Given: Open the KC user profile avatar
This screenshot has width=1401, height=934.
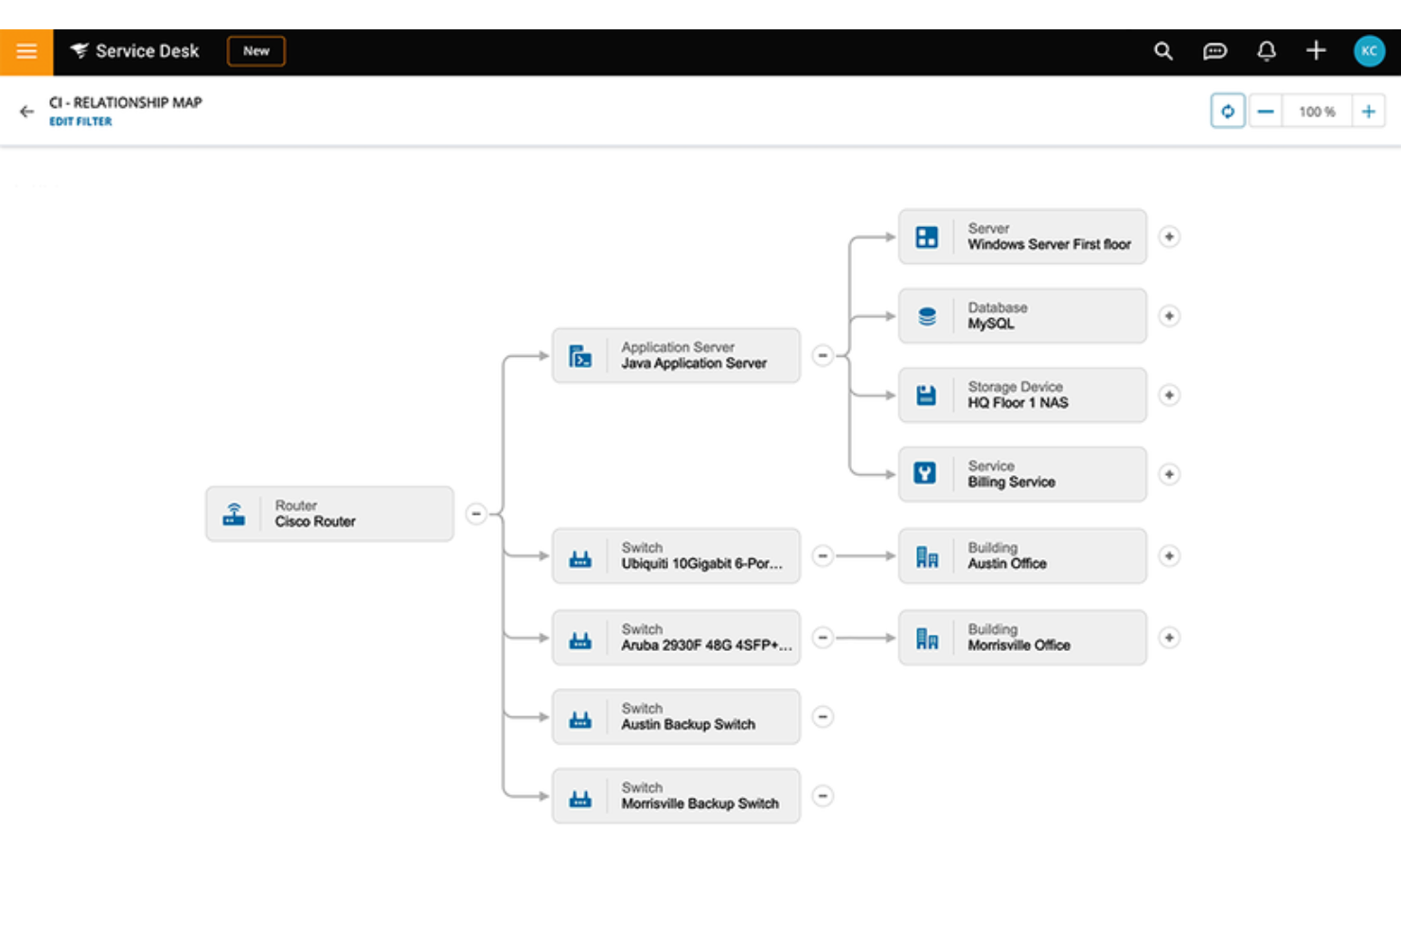Looking at the screenshot, I should (1367, 52).
